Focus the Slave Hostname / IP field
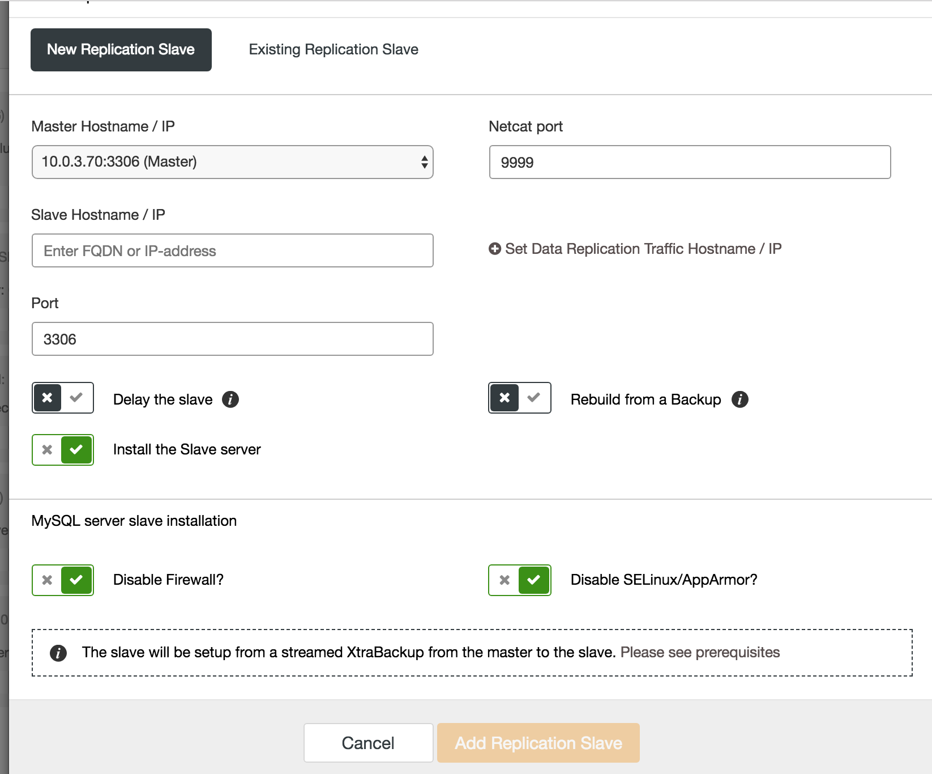 233,250
